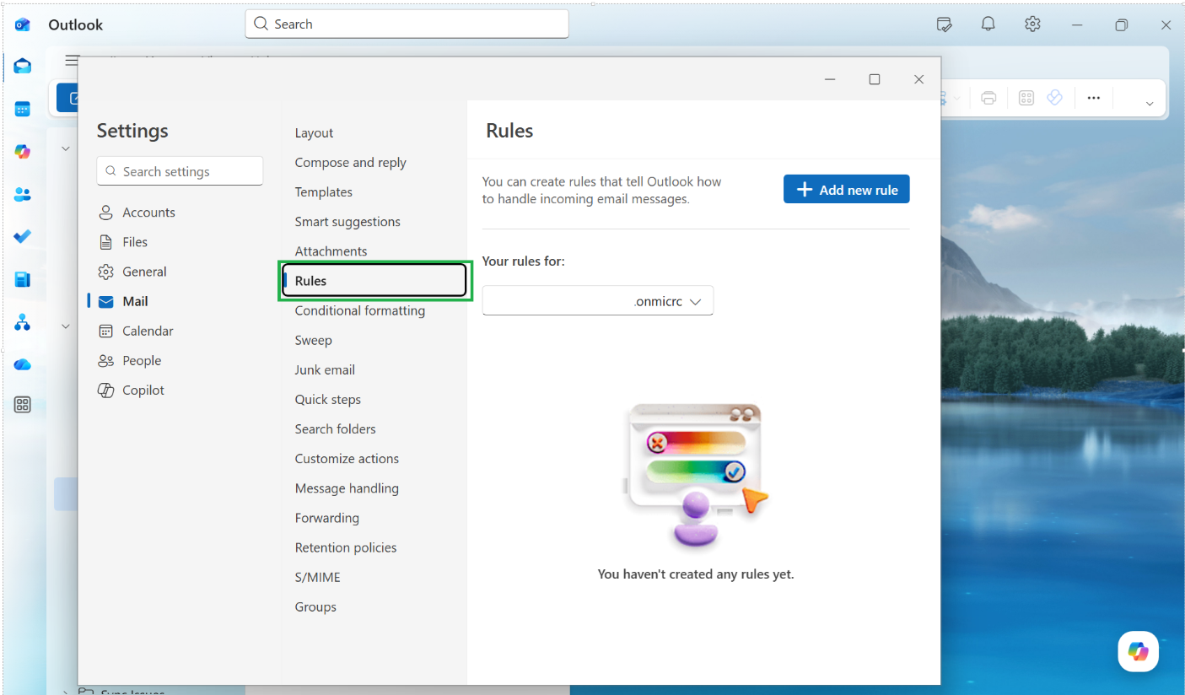Screen dimensions: 1185x695
Task: Click the Add new rule button
Action: pyautogui.click(x=847, y=189)
